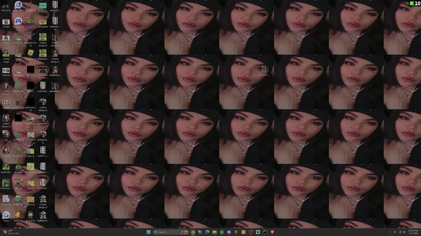Select the 'pet' desktop file
The height and width of the screenshot is (236, 421).
[x=6, y=136]
